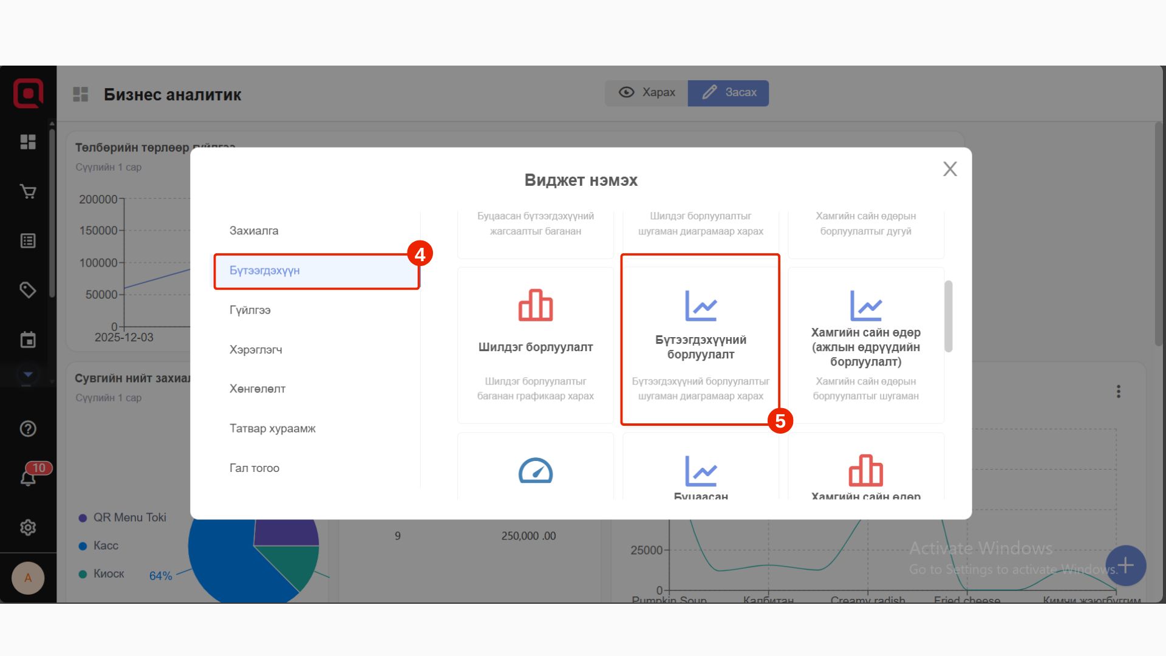The image size is (1166, 656).
Task: Close the Виджет нэмэх dialog
Action: coord(950,169)
